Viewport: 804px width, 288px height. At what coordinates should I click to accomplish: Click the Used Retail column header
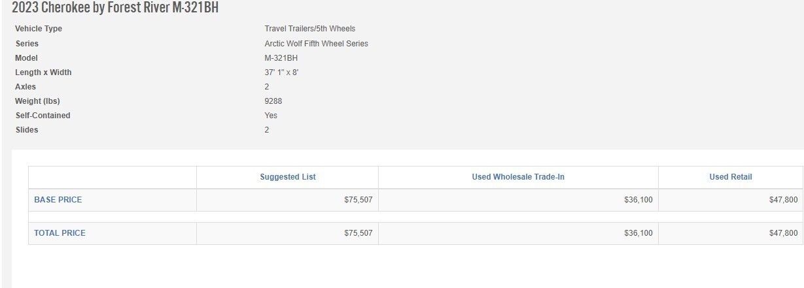click(731, 177)
